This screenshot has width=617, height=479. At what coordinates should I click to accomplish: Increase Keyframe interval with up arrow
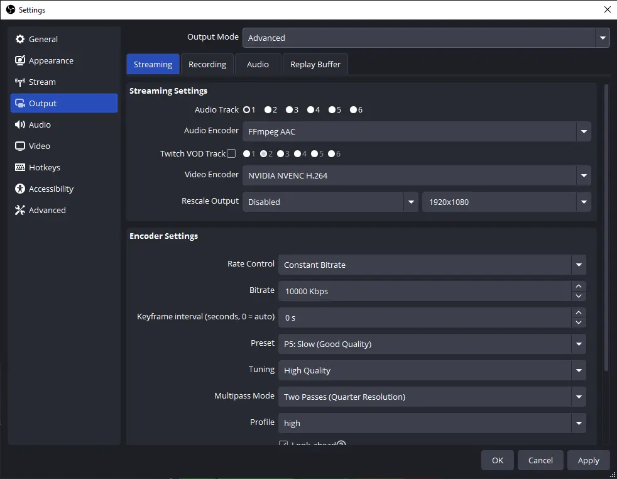[x=579, y=312]
